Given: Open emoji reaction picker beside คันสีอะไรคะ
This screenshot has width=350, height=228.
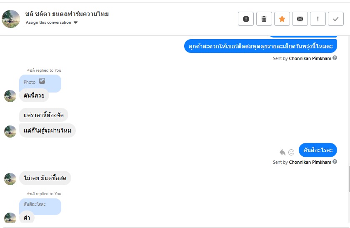Looking at the screenshot, I should click(291, 152).
